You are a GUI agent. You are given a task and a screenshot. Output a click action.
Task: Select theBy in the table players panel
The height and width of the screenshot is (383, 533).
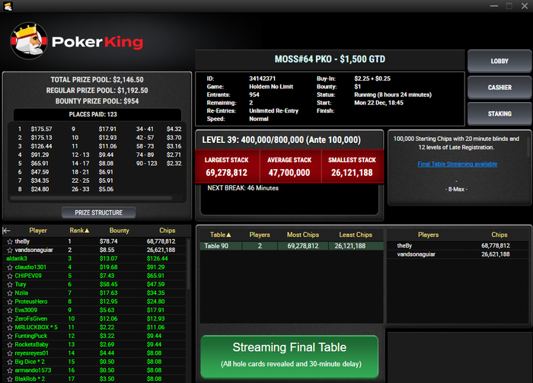tap(458, 245)
